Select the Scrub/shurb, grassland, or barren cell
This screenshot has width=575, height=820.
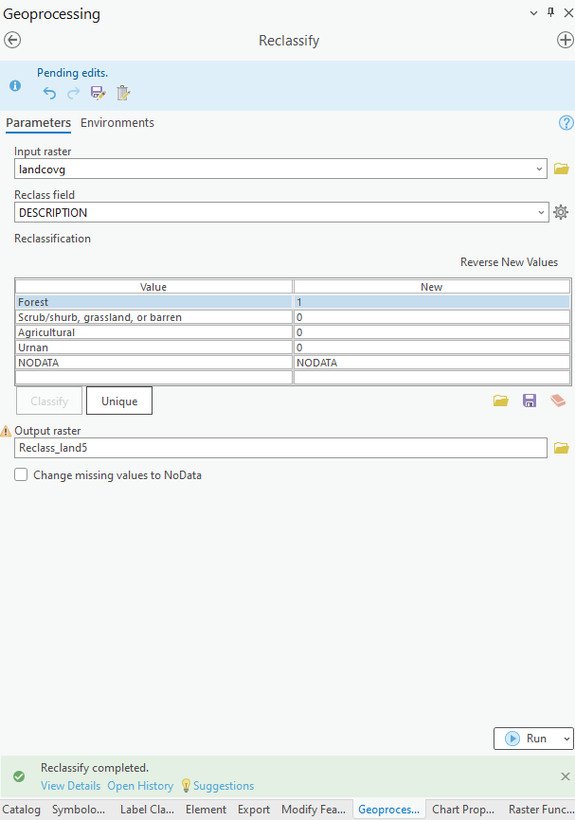click(153, 317)
